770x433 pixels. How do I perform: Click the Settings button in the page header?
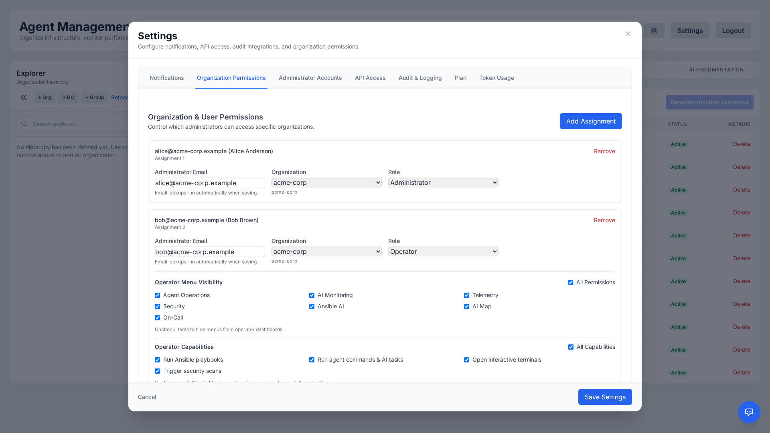coord(690,30)
